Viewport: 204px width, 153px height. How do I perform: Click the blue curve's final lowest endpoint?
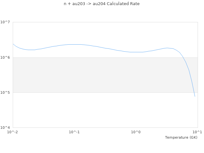tap(195, 96)
